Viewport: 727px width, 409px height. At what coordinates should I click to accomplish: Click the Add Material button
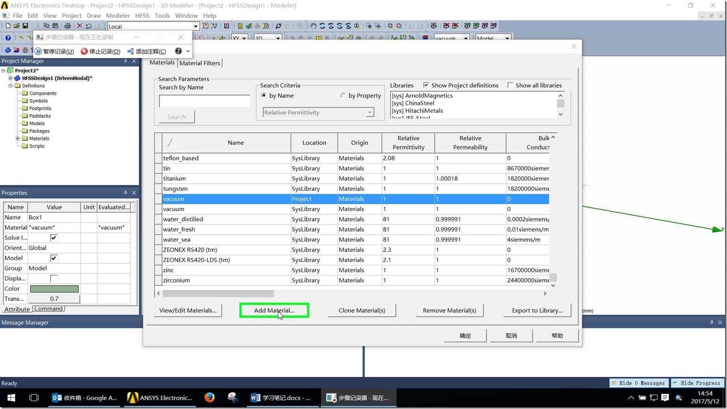(x=274, y=310)
